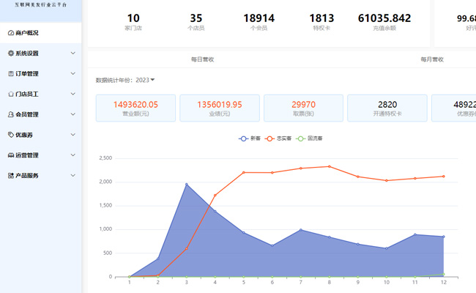Click the 2,500 y-axis label

[x=105, y=158]
